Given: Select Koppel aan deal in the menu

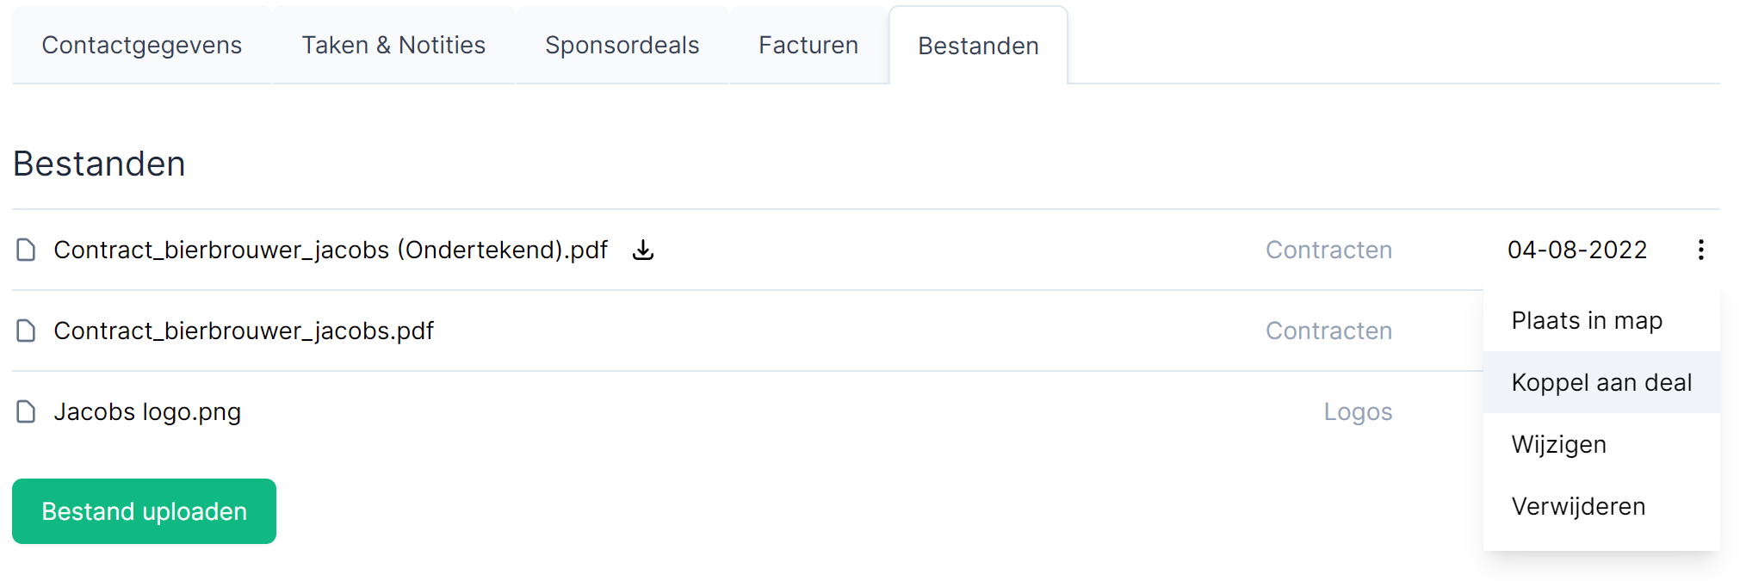Looking at the screenshot, I should tap(1600, 381).
